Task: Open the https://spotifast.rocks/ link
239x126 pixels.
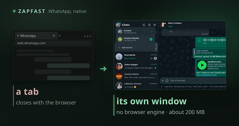Action: click(x=206, y=75)
